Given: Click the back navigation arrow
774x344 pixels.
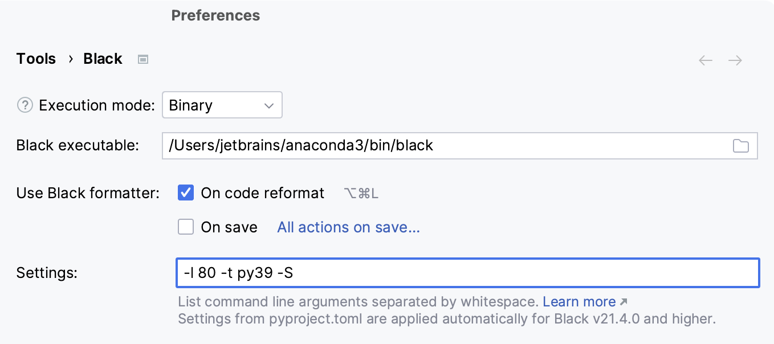Looking at the screenshot, I should tap(705, 60).
